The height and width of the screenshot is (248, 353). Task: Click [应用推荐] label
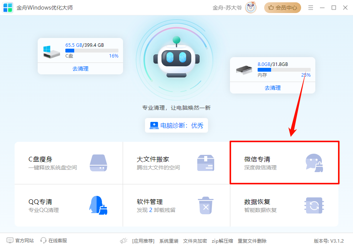[x=143, y=241]
